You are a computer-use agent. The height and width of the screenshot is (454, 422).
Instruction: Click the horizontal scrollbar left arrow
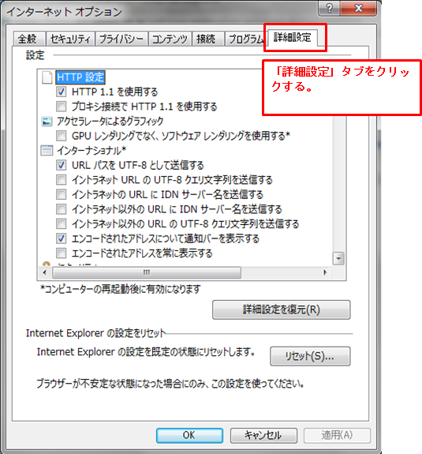pos(44,272)
